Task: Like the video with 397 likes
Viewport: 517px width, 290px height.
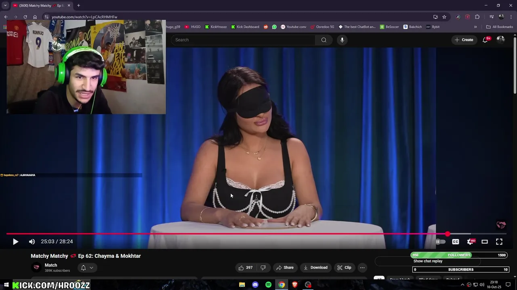Action: 246,267
